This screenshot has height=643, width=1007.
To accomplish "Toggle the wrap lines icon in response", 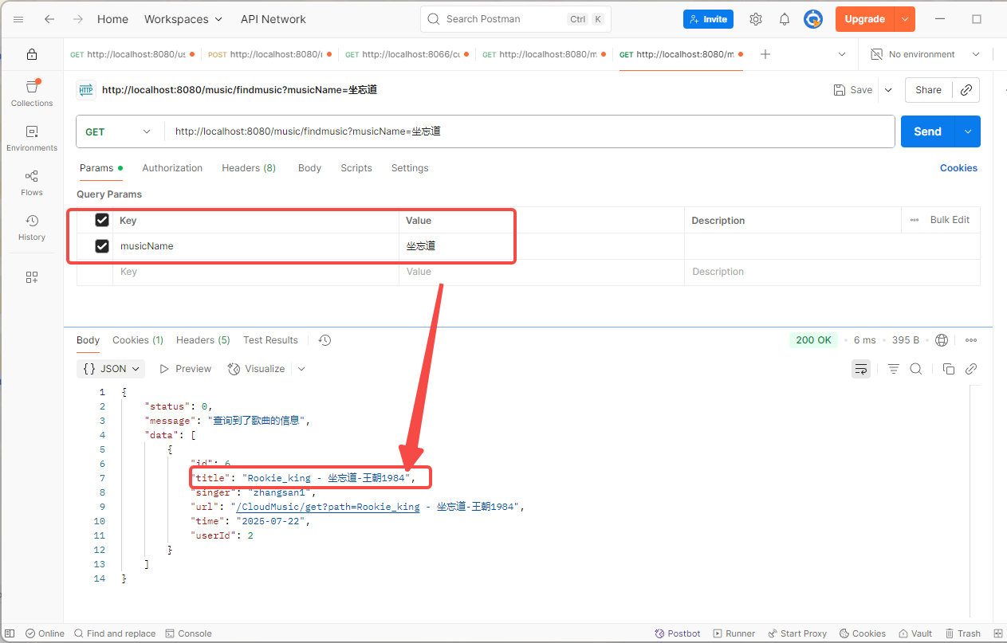I will pyautogui.click(x=861, y=369).
